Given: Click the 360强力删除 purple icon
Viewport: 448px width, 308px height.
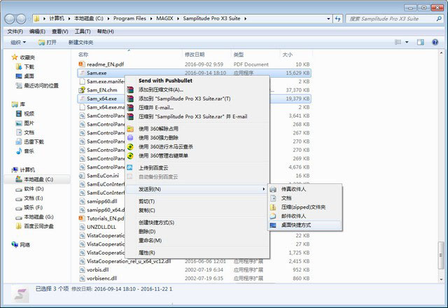Looking at the screenshot, I should click(x=130, y=138).
